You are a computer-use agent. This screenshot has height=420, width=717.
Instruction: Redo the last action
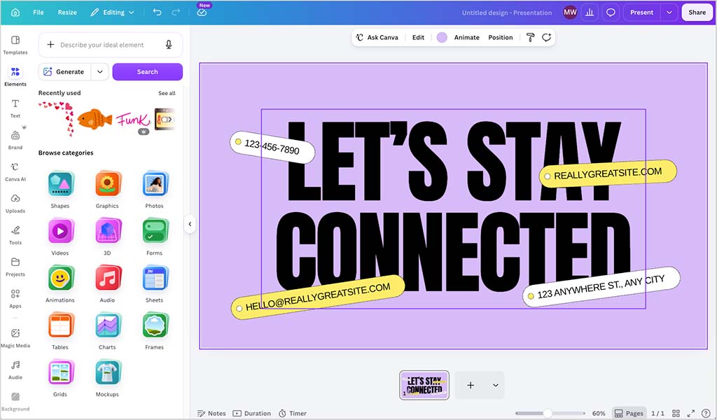(176, 13)
